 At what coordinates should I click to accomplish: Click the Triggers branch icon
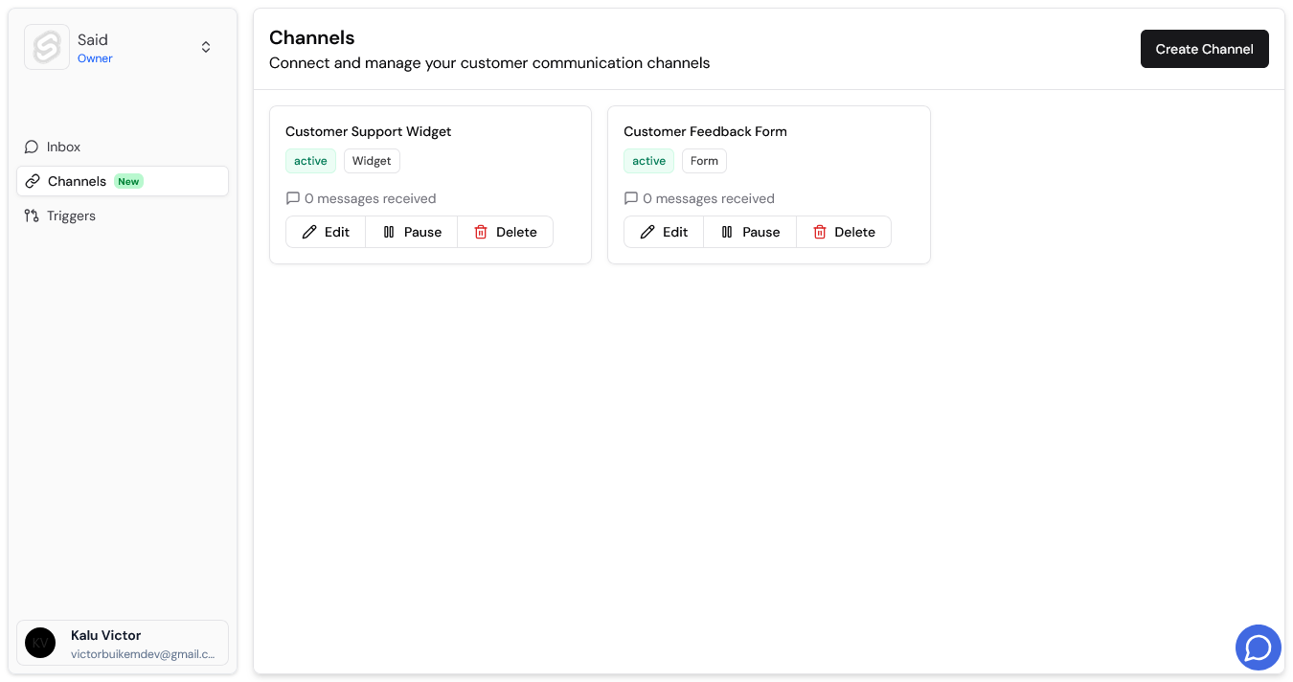[32, 216]
